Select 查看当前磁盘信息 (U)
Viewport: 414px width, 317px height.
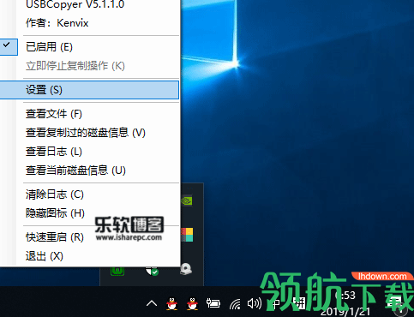click(x=89, y=170)
